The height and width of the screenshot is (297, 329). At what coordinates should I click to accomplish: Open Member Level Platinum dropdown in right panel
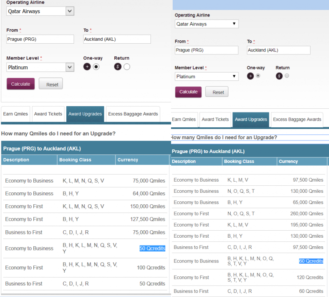(x=206, y=77)
